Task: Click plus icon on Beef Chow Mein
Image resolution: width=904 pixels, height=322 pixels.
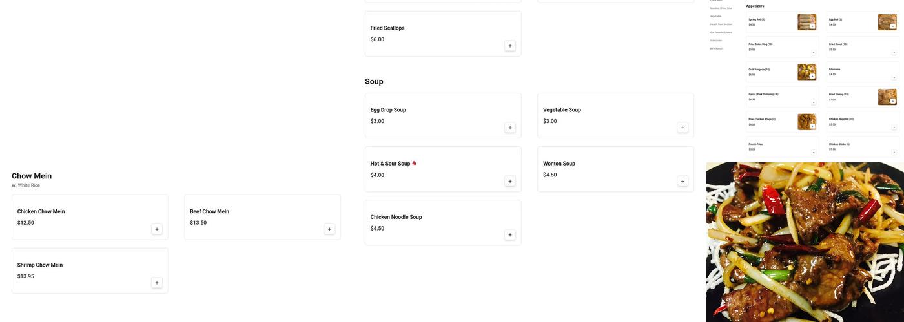Action: (329, 229)
